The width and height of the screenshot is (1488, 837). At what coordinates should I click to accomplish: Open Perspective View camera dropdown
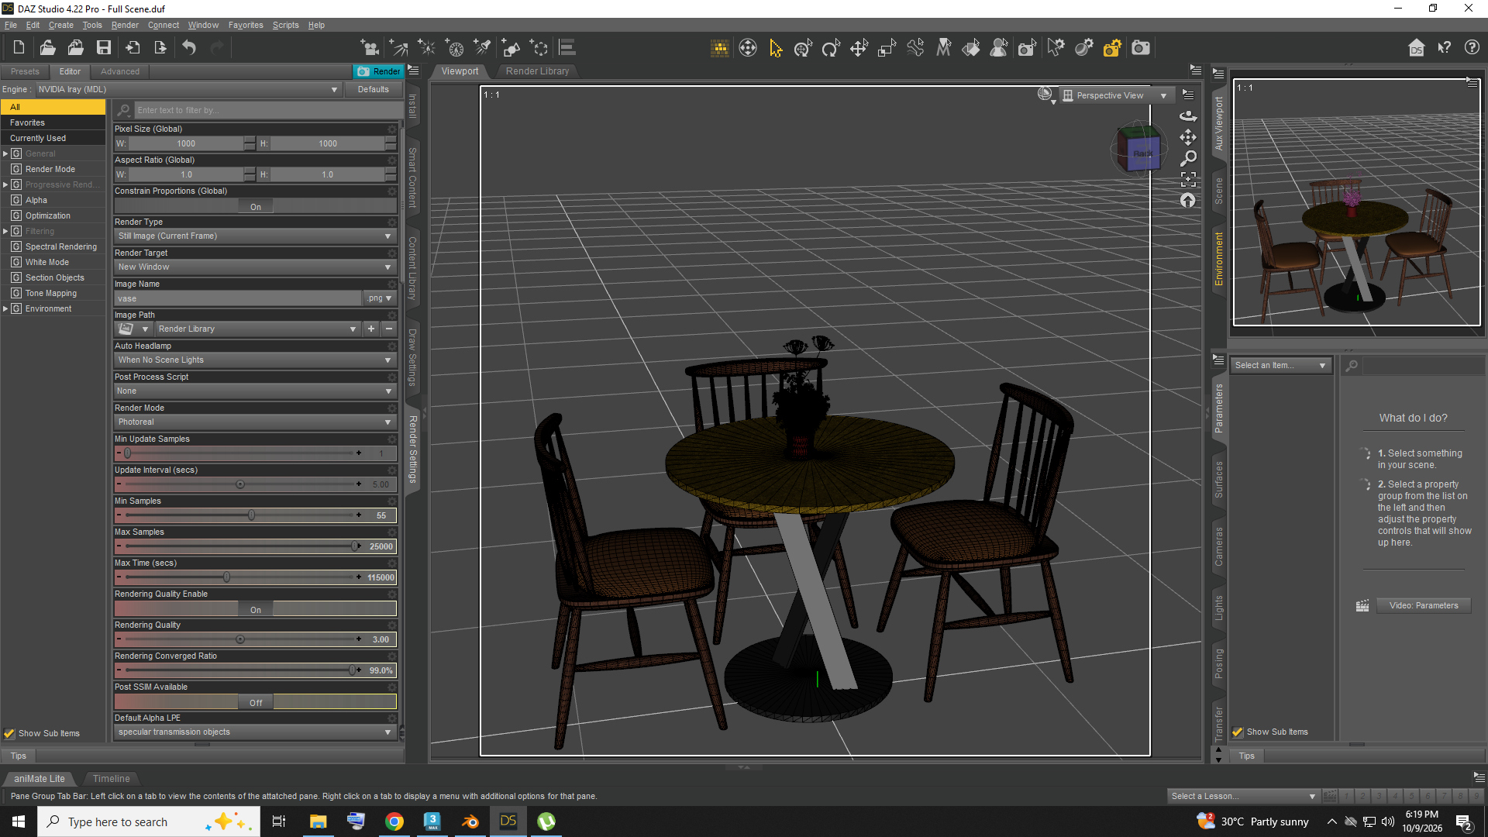[x=1115, y=95]
